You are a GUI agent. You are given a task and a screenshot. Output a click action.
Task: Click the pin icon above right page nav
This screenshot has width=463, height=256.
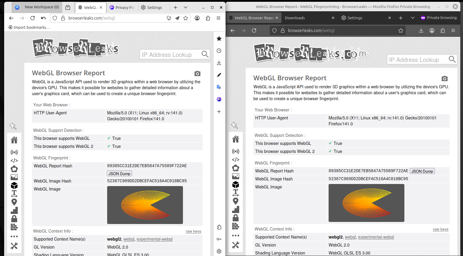coord(234,125)
